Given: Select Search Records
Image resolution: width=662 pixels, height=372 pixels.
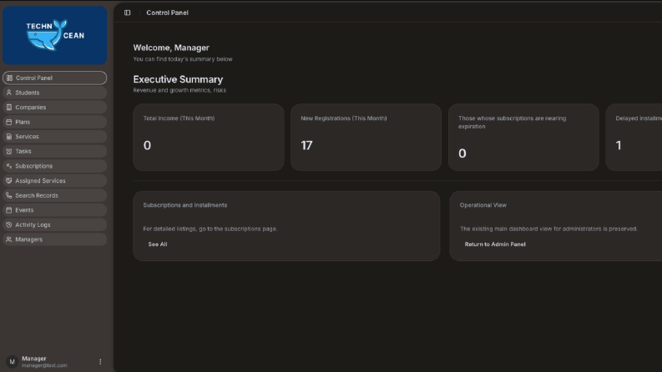Looking at the screenshot, I should [x=54, y=195].
